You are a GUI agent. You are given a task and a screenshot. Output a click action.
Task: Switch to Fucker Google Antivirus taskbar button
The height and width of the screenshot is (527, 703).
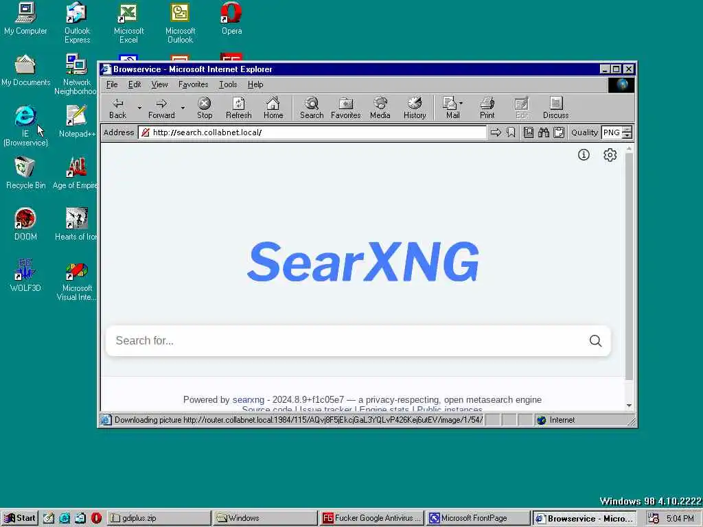click(x=371, y=518)
